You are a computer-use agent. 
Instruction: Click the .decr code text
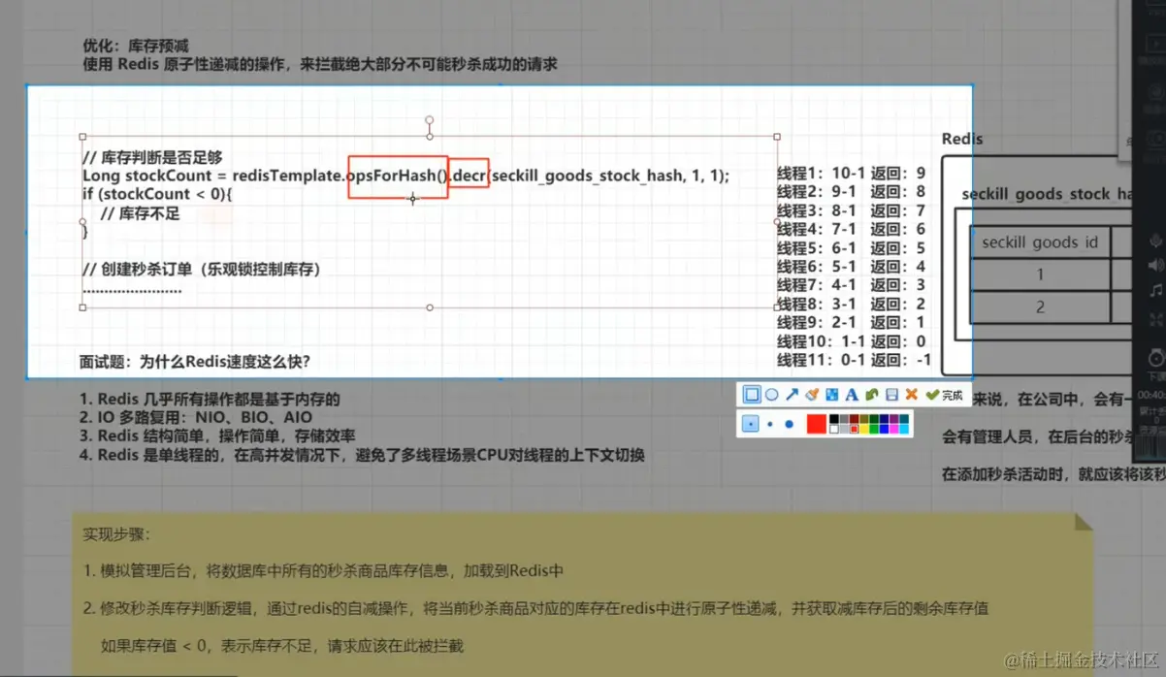click(x=470, y=176)
